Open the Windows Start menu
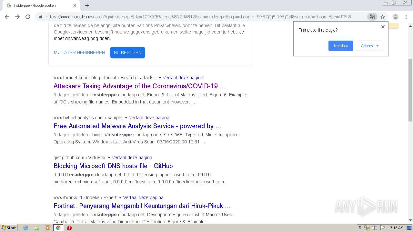Screen dimensions: 413x232 click(9, 228)
